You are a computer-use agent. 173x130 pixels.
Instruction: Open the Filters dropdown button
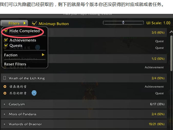coord(14,23)
